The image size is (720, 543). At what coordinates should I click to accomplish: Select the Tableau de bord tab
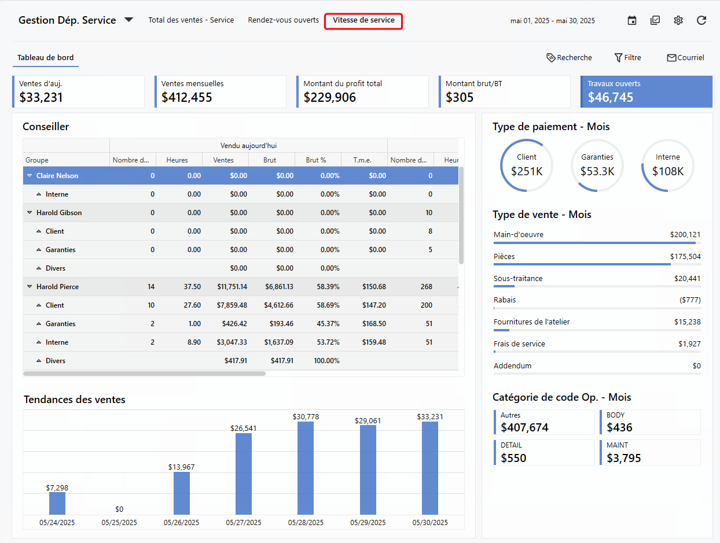45,58
